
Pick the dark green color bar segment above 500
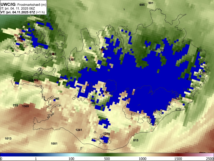[107, 155]
